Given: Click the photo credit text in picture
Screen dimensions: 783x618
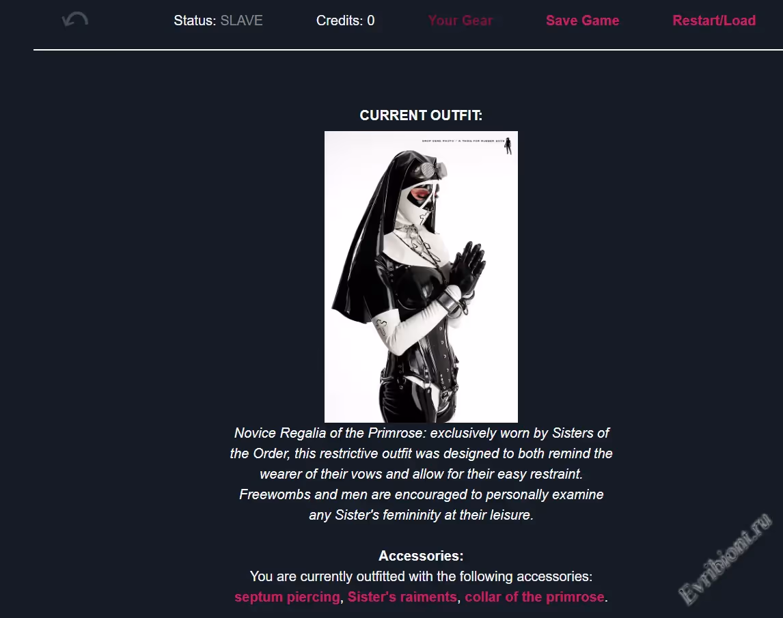Looking at the screenshot, I should coord(463,141).
